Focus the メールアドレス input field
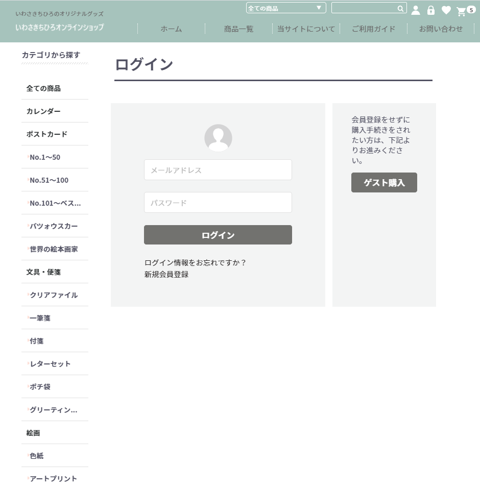This screenshot has width=480, height=489. (x=218, y=170)
